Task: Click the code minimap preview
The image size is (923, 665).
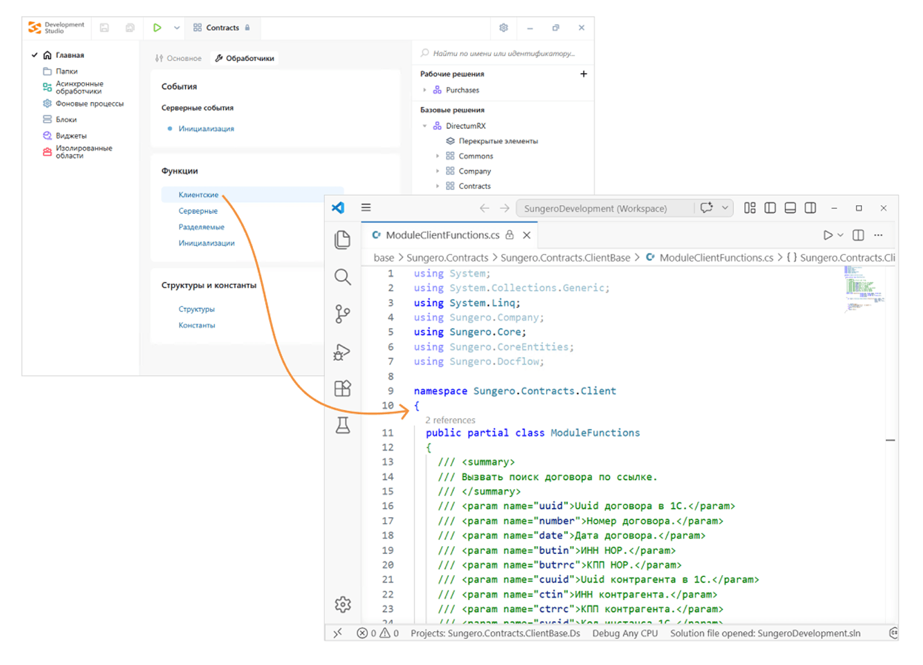Action: tap(864, 288)
